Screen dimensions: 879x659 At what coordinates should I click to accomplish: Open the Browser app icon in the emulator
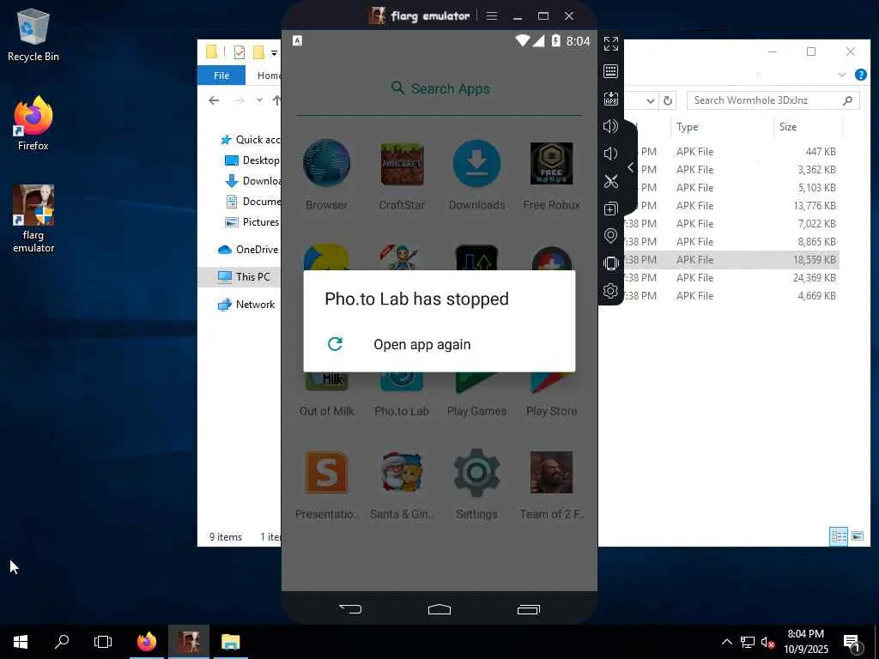(326, 163)
